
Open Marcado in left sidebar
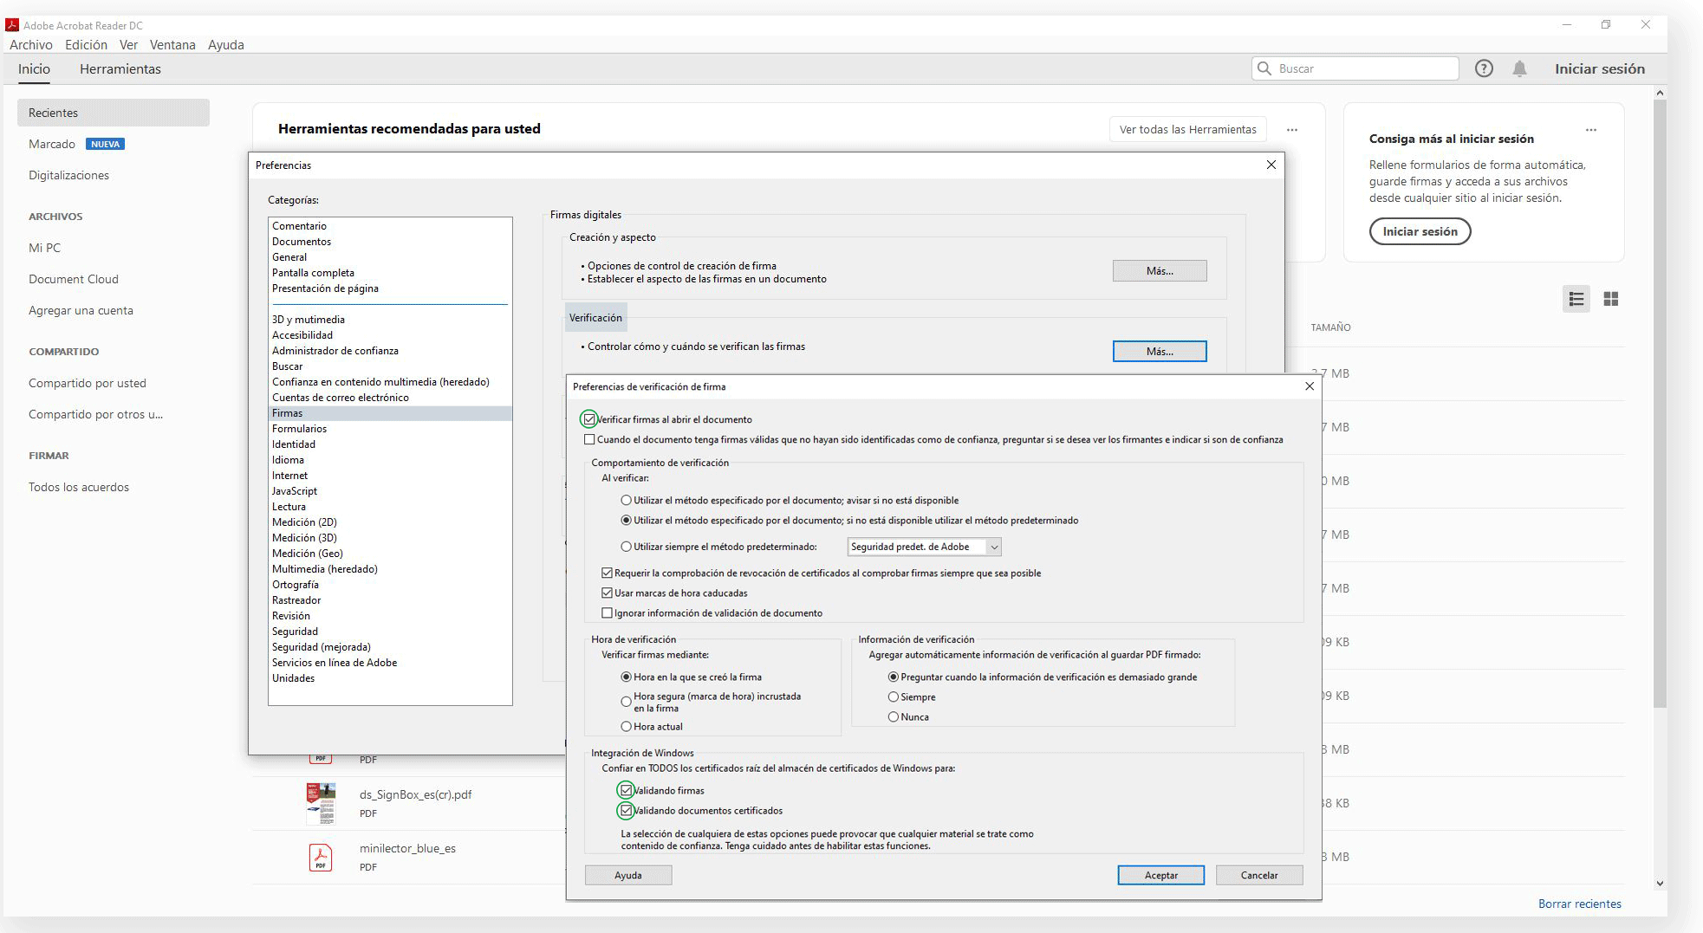coord(52,144)
